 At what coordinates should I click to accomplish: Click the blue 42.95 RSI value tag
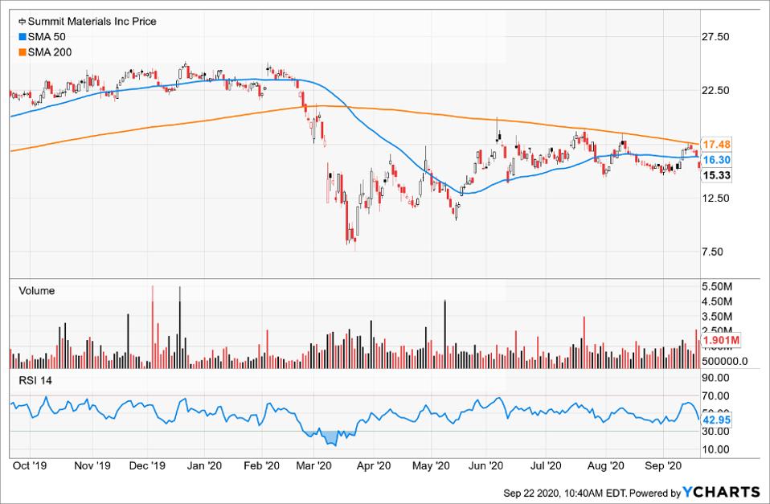click(x=715, y=419)
